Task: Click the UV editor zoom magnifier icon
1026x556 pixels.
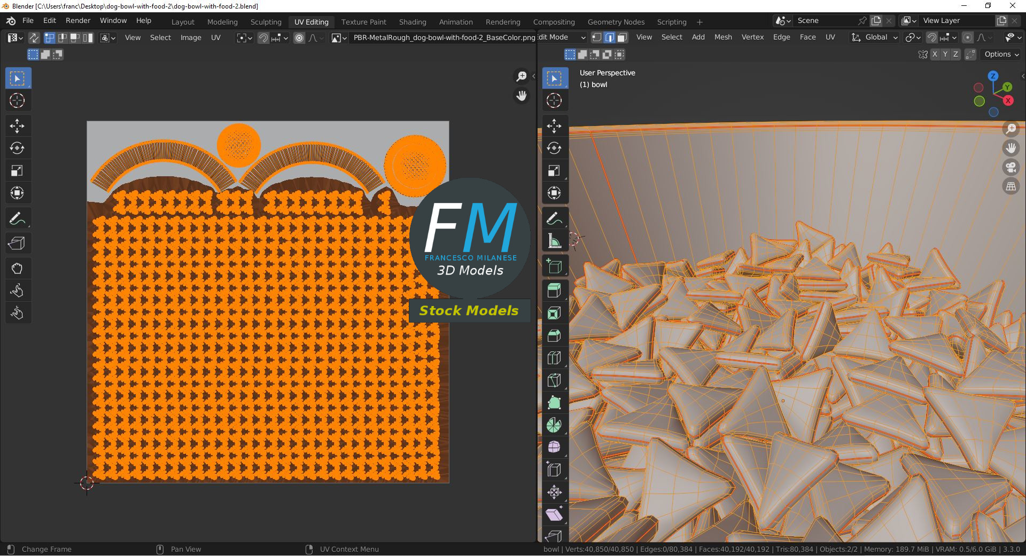Action: pyautogui.click(x=522, y=76)
